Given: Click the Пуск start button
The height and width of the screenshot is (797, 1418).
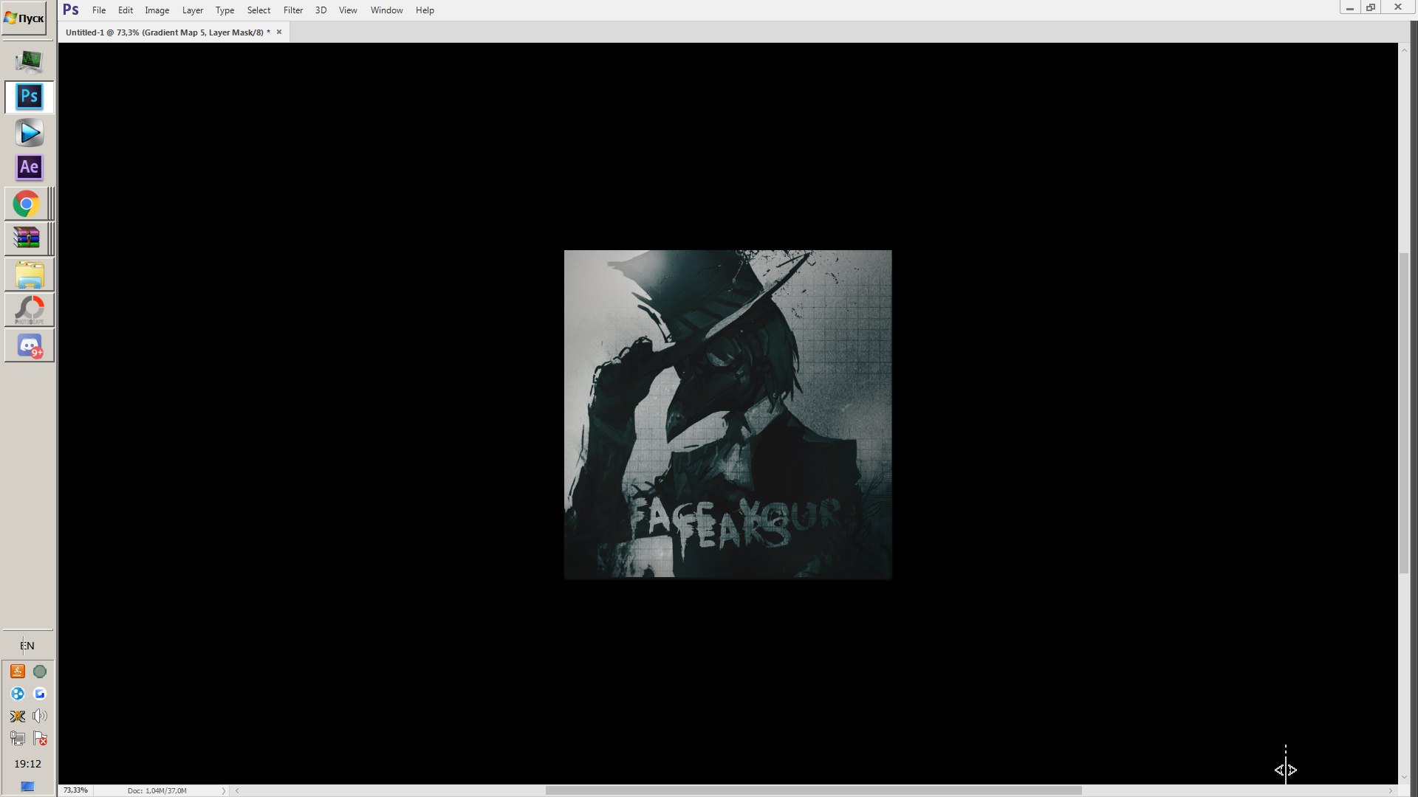Looking at the screenshot, I should click(24, 18).
